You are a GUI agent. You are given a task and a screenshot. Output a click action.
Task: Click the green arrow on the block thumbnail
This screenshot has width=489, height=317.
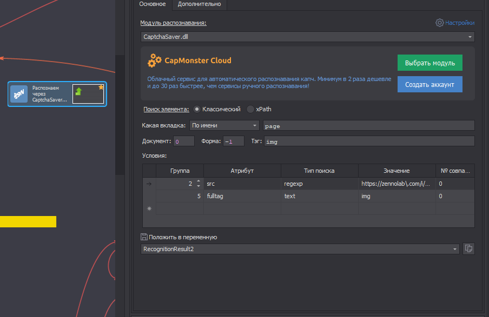tap(78, 91)
